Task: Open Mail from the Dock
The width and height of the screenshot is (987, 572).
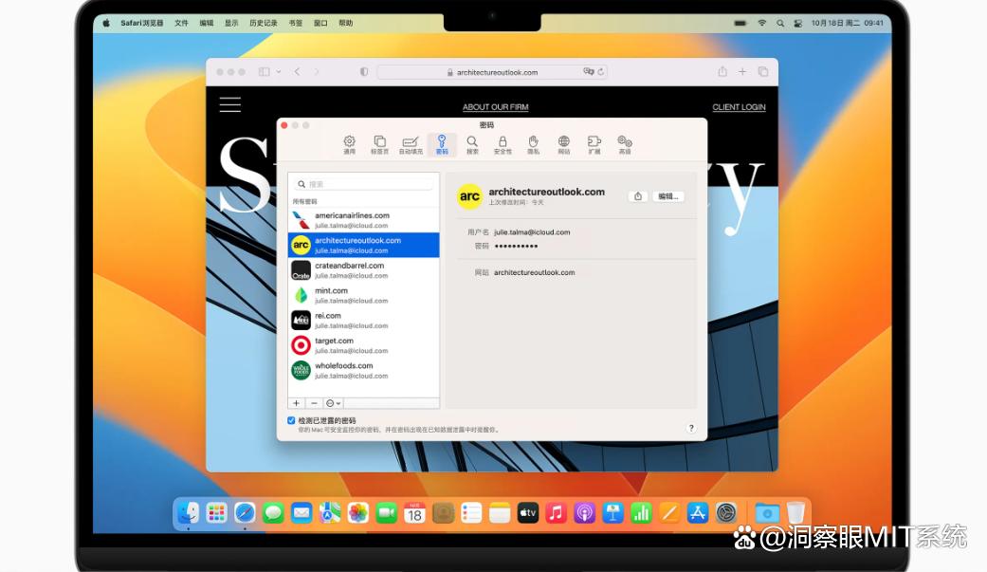Action: pyautogui.click(x=302, y=513)
